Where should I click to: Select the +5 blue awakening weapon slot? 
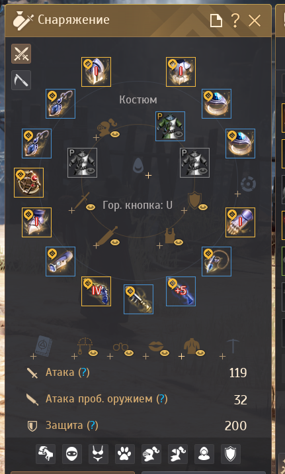181,292
